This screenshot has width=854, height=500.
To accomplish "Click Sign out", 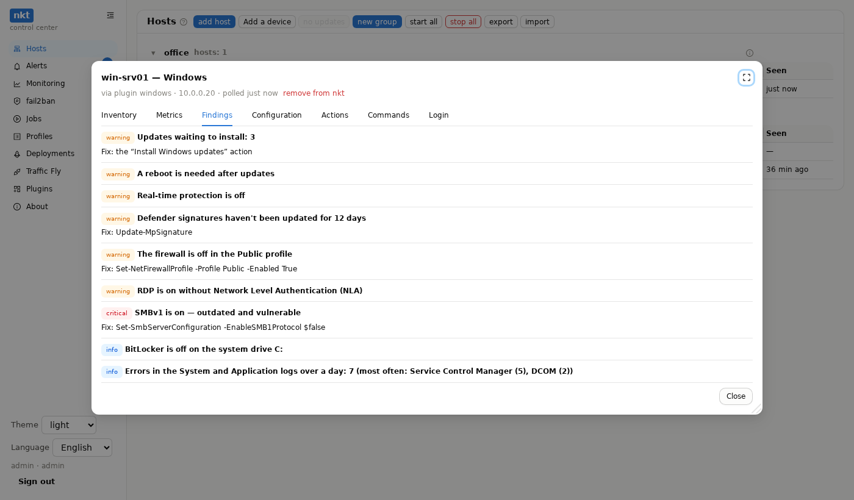I will [x=37, y=482].
